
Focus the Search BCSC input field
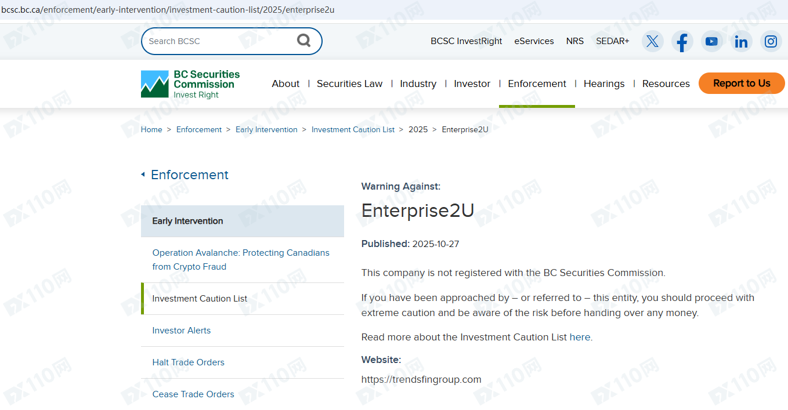tap(218, 41)
